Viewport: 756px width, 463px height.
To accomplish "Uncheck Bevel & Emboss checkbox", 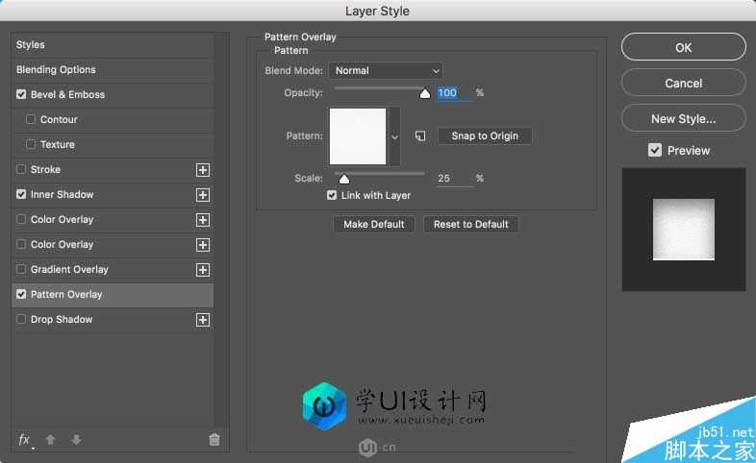I will point(21,94).
